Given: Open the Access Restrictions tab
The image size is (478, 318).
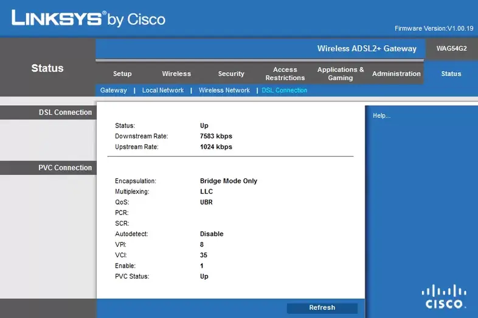Looking at the screenshot, I should [x=285, y=73].
